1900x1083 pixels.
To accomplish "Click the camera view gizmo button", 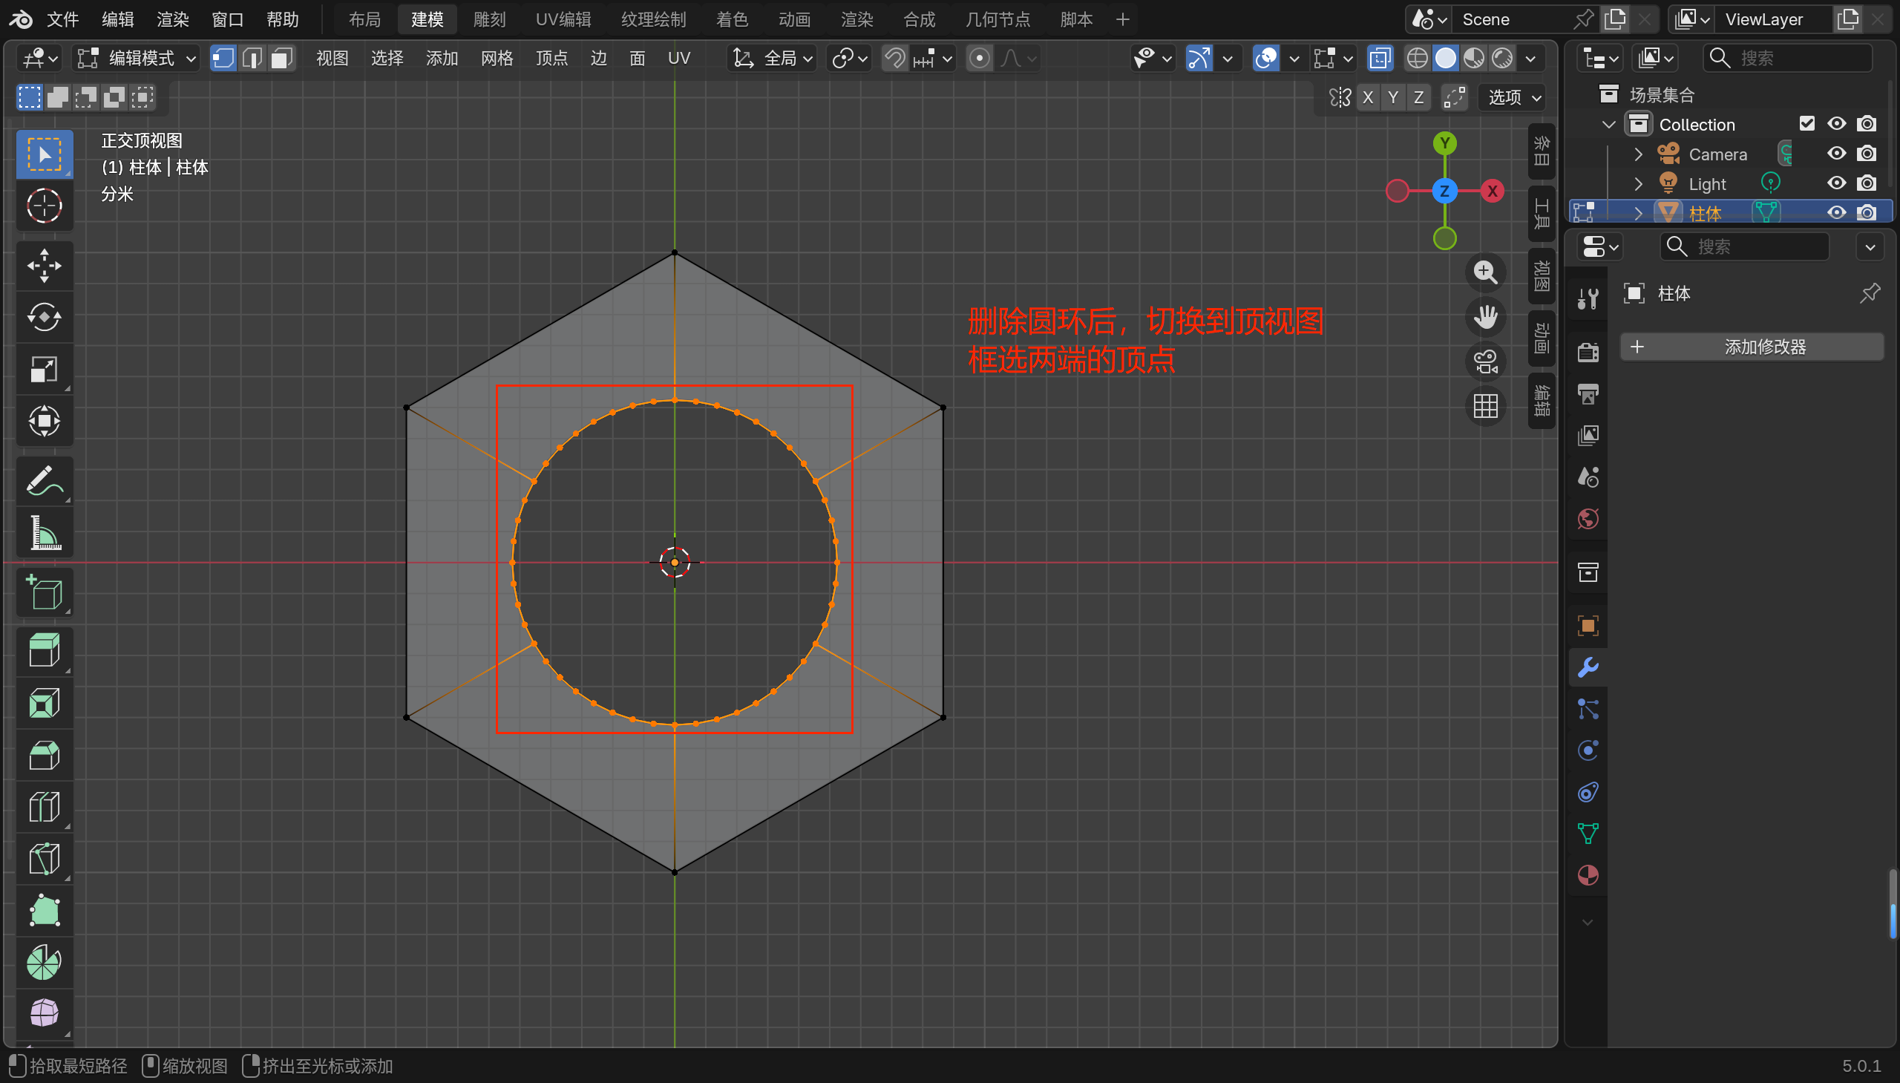I will [x=1485, y=362].
